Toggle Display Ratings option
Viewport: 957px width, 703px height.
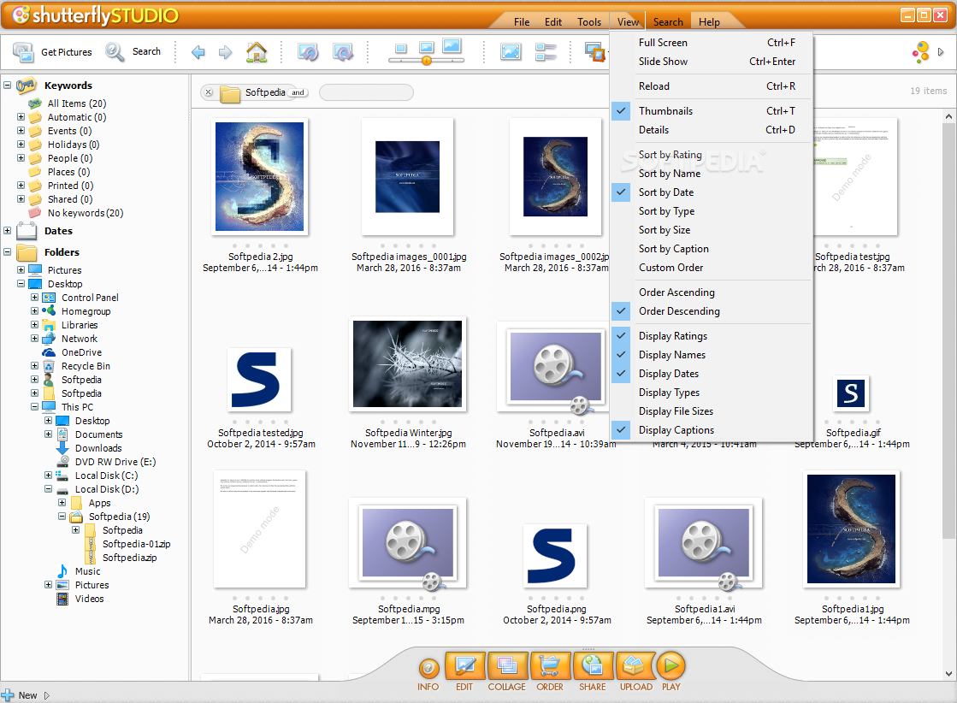click(x=712, y=336)
